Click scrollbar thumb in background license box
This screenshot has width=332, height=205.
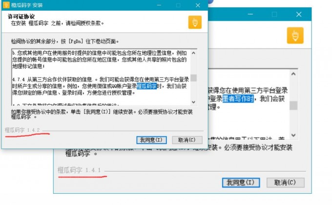click(x=293, y=105)
